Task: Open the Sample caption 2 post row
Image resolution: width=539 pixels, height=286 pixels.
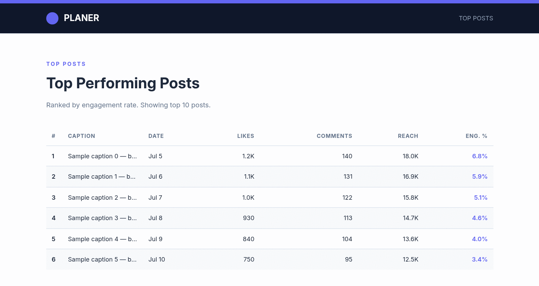Action: (x=270, y=198)
